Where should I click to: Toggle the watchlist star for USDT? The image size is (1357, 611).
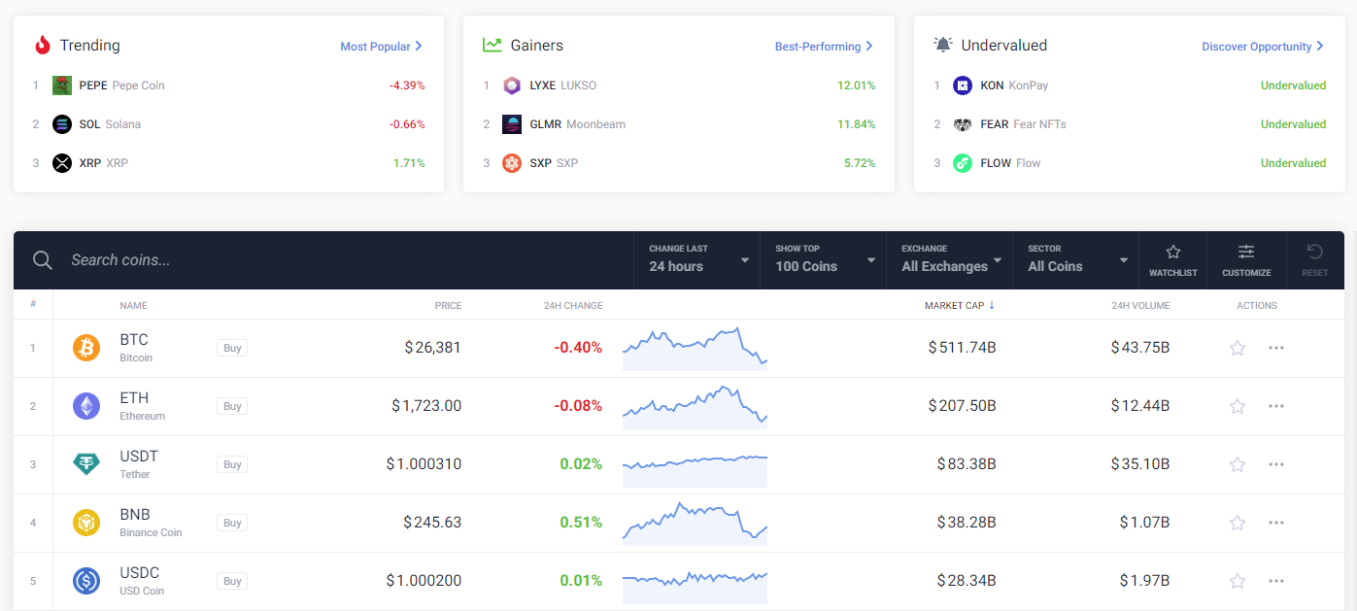(1238, 464)
